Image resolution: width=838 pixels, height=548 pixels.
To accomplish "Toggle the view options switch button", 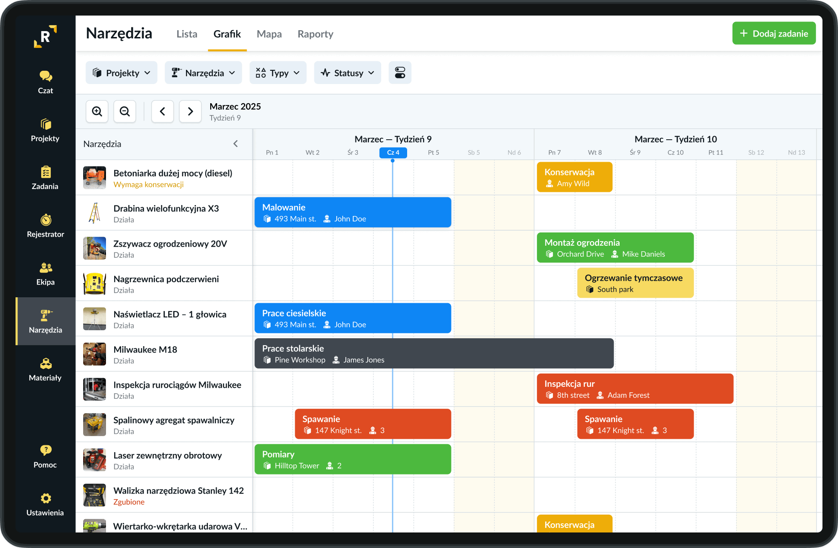I will (x=400, y=73).
